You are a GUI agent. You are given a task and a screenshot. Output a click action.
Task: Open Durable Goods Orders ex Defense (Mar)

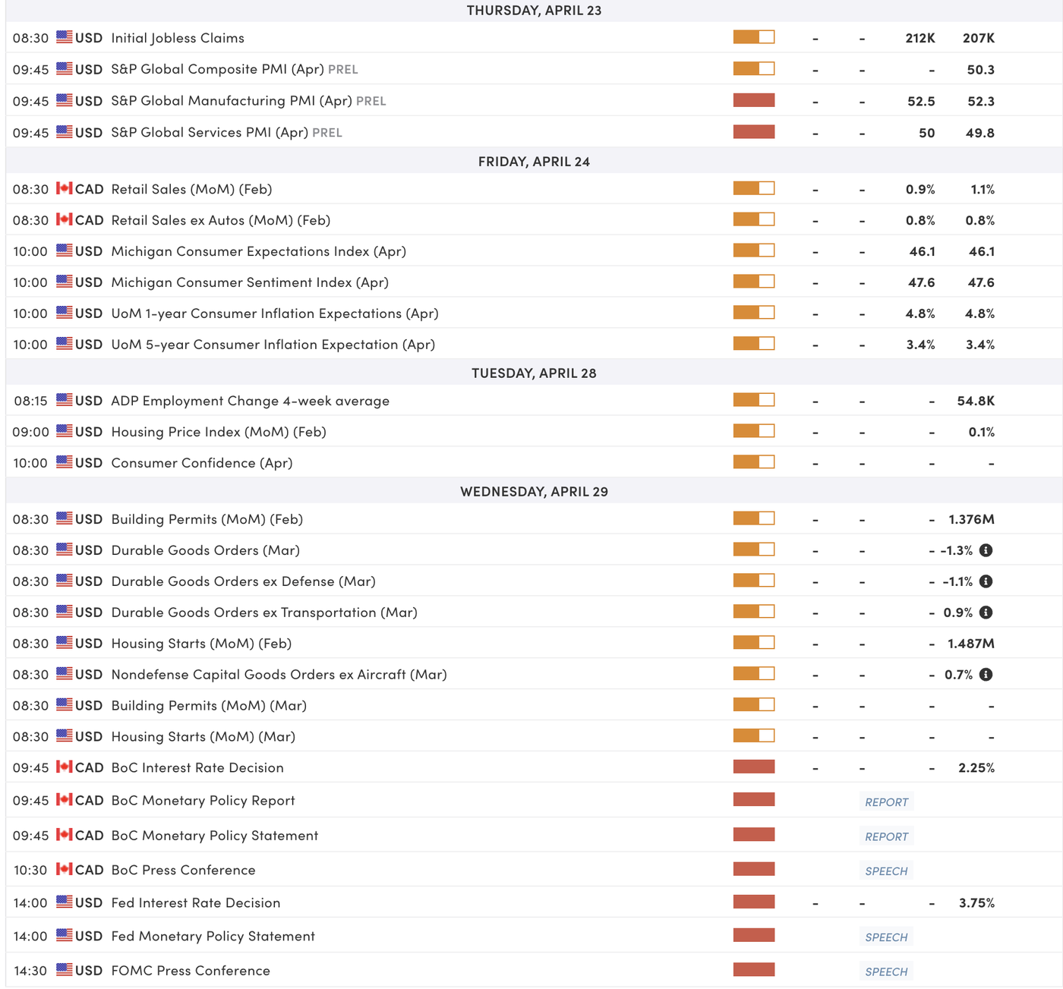[244, 581]
